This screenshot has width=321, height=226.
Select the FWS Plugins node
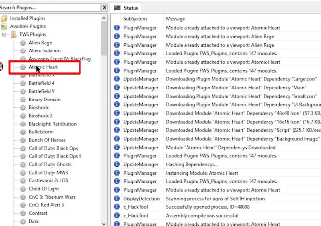(33, 35)
